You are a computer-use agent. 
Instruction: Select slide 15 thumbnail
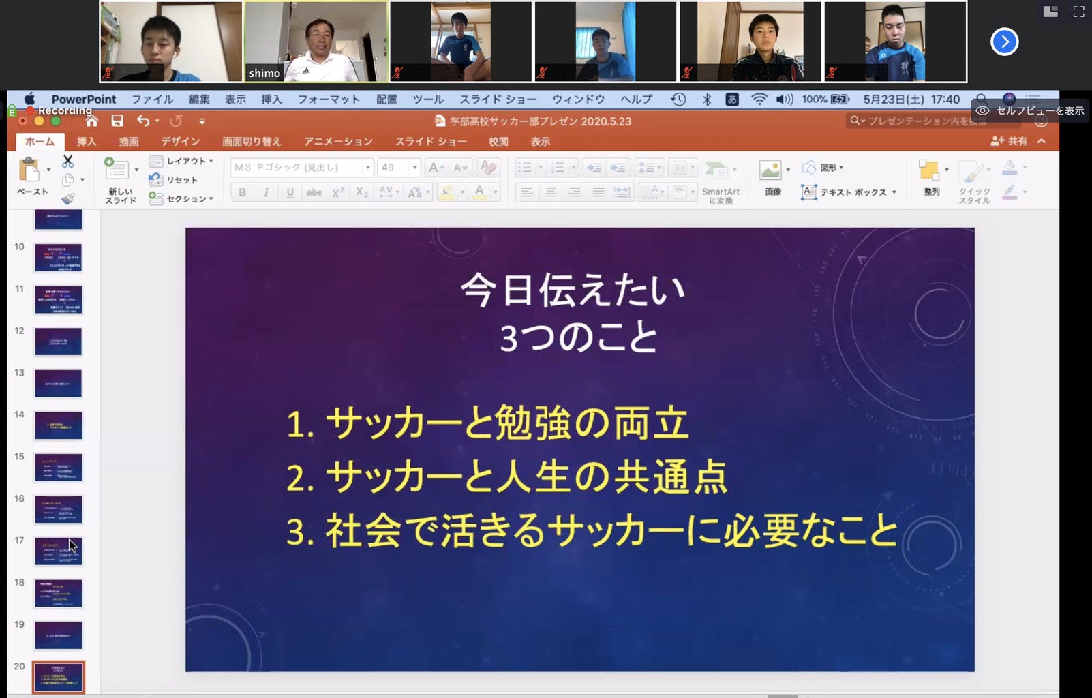[58, 468]
